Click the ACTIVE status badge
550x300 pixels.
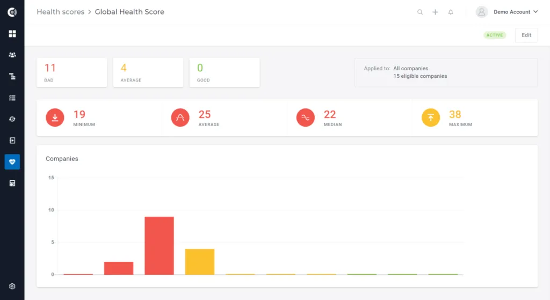(495, 35)
